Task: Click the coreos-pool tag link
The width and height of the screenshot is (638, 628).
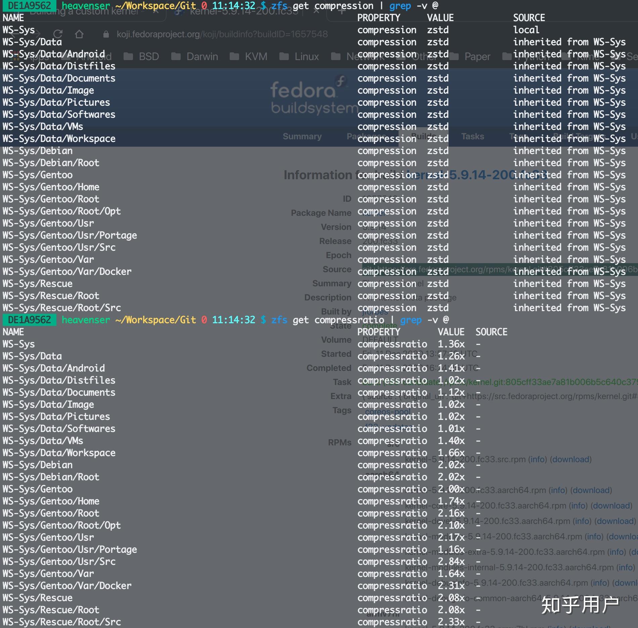Action: (388, 412)
